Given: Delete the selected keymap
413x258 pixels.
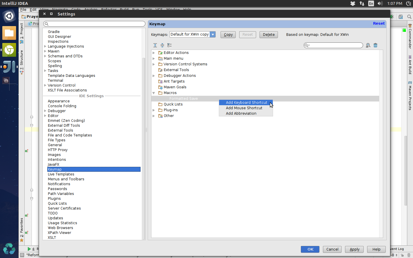Looking at the screenshot, I should 269,35.
